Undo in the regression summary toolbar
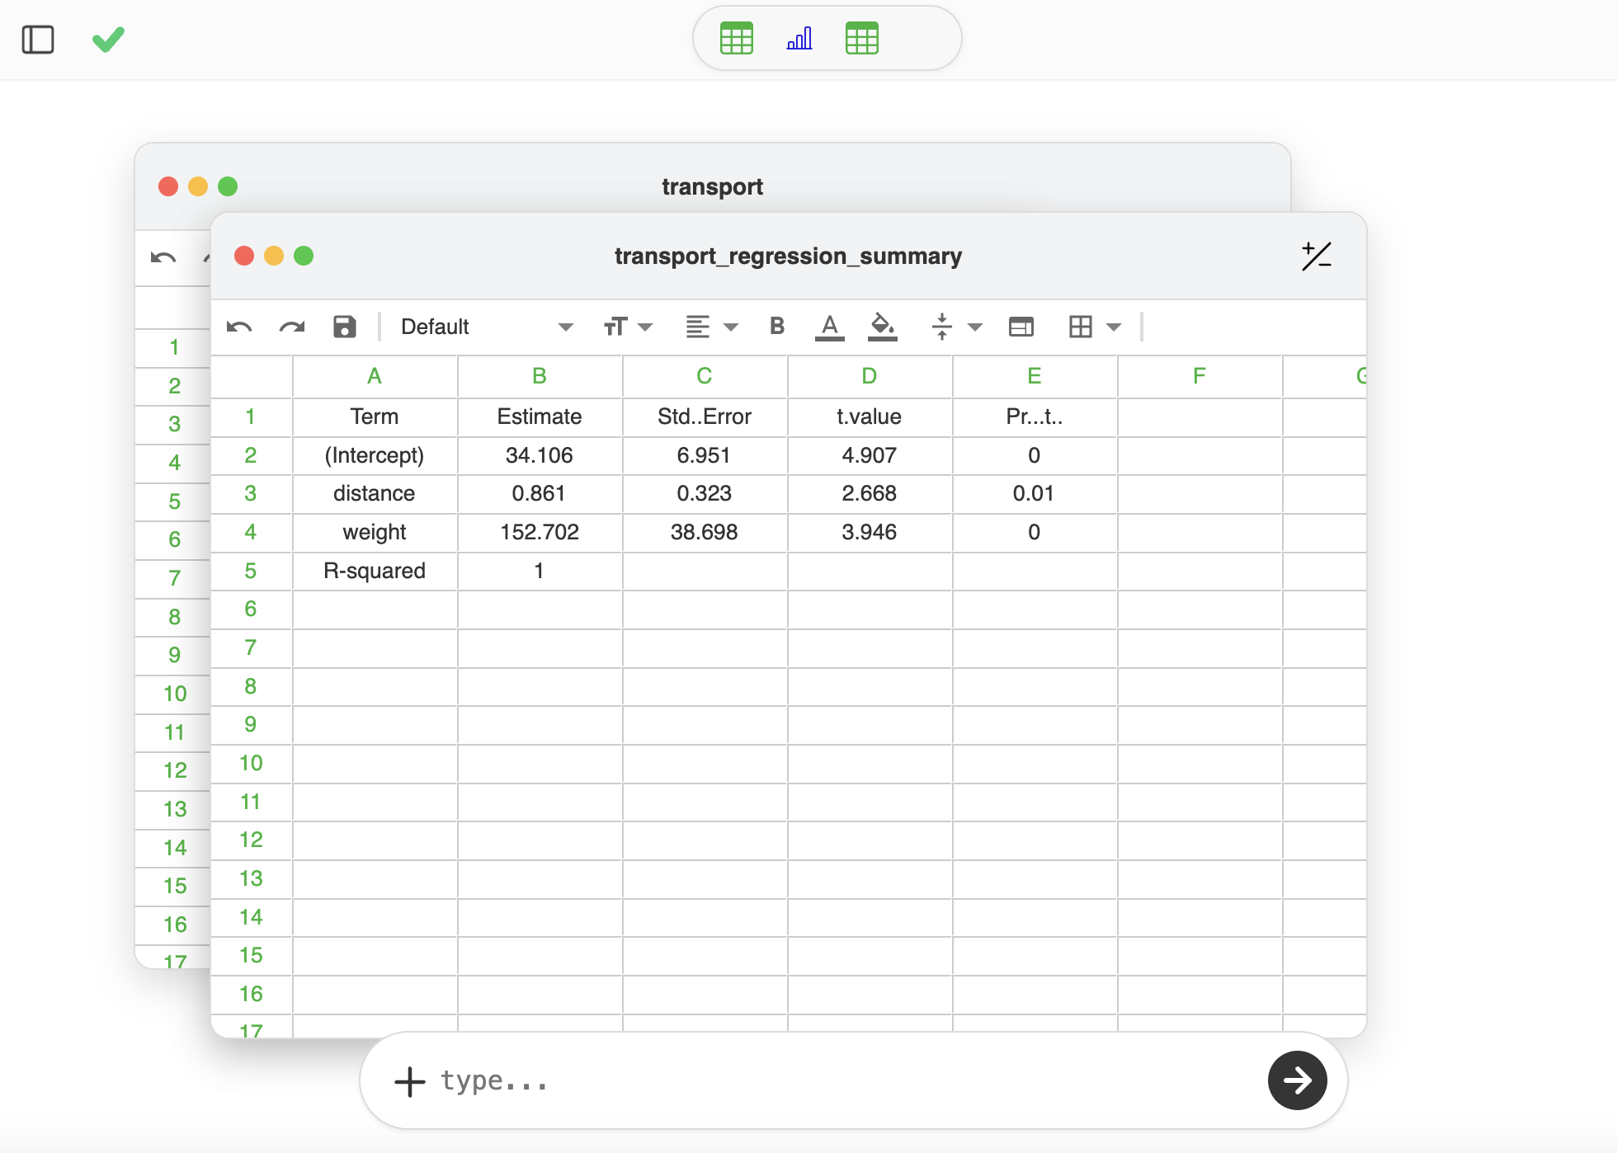The image size is (1617, 1153). 239,327
